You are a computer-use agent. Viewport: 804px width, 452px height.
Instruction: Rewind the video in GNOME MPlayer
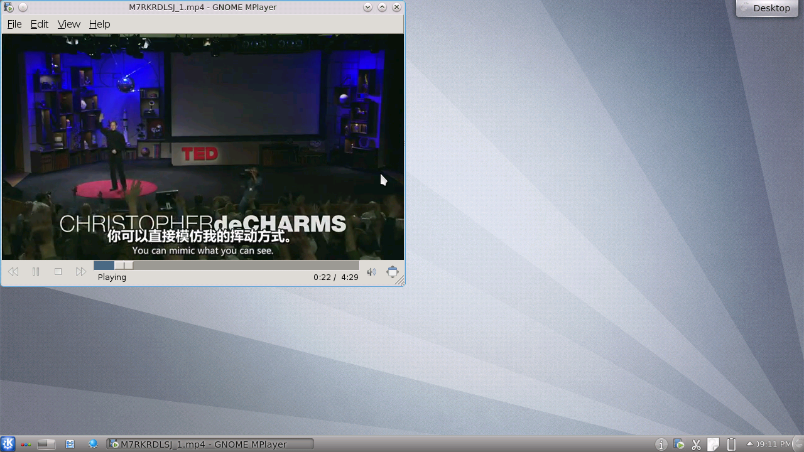coord(13,272)
